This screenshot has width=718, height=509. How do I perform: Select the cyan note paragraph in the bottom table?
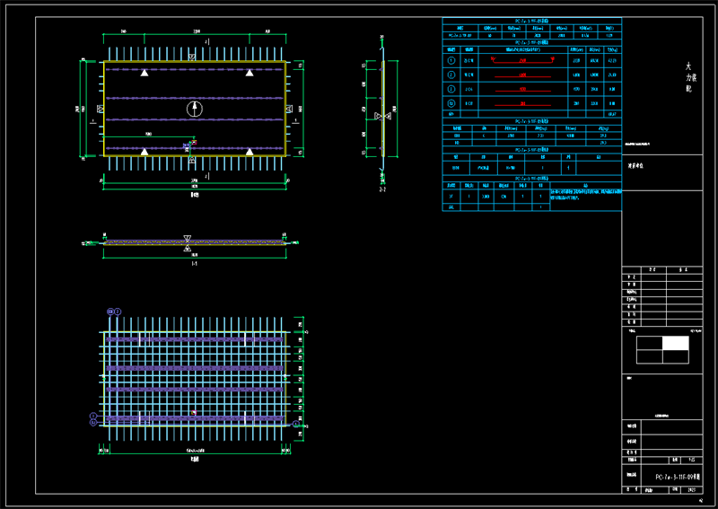(x=586, y=195)
